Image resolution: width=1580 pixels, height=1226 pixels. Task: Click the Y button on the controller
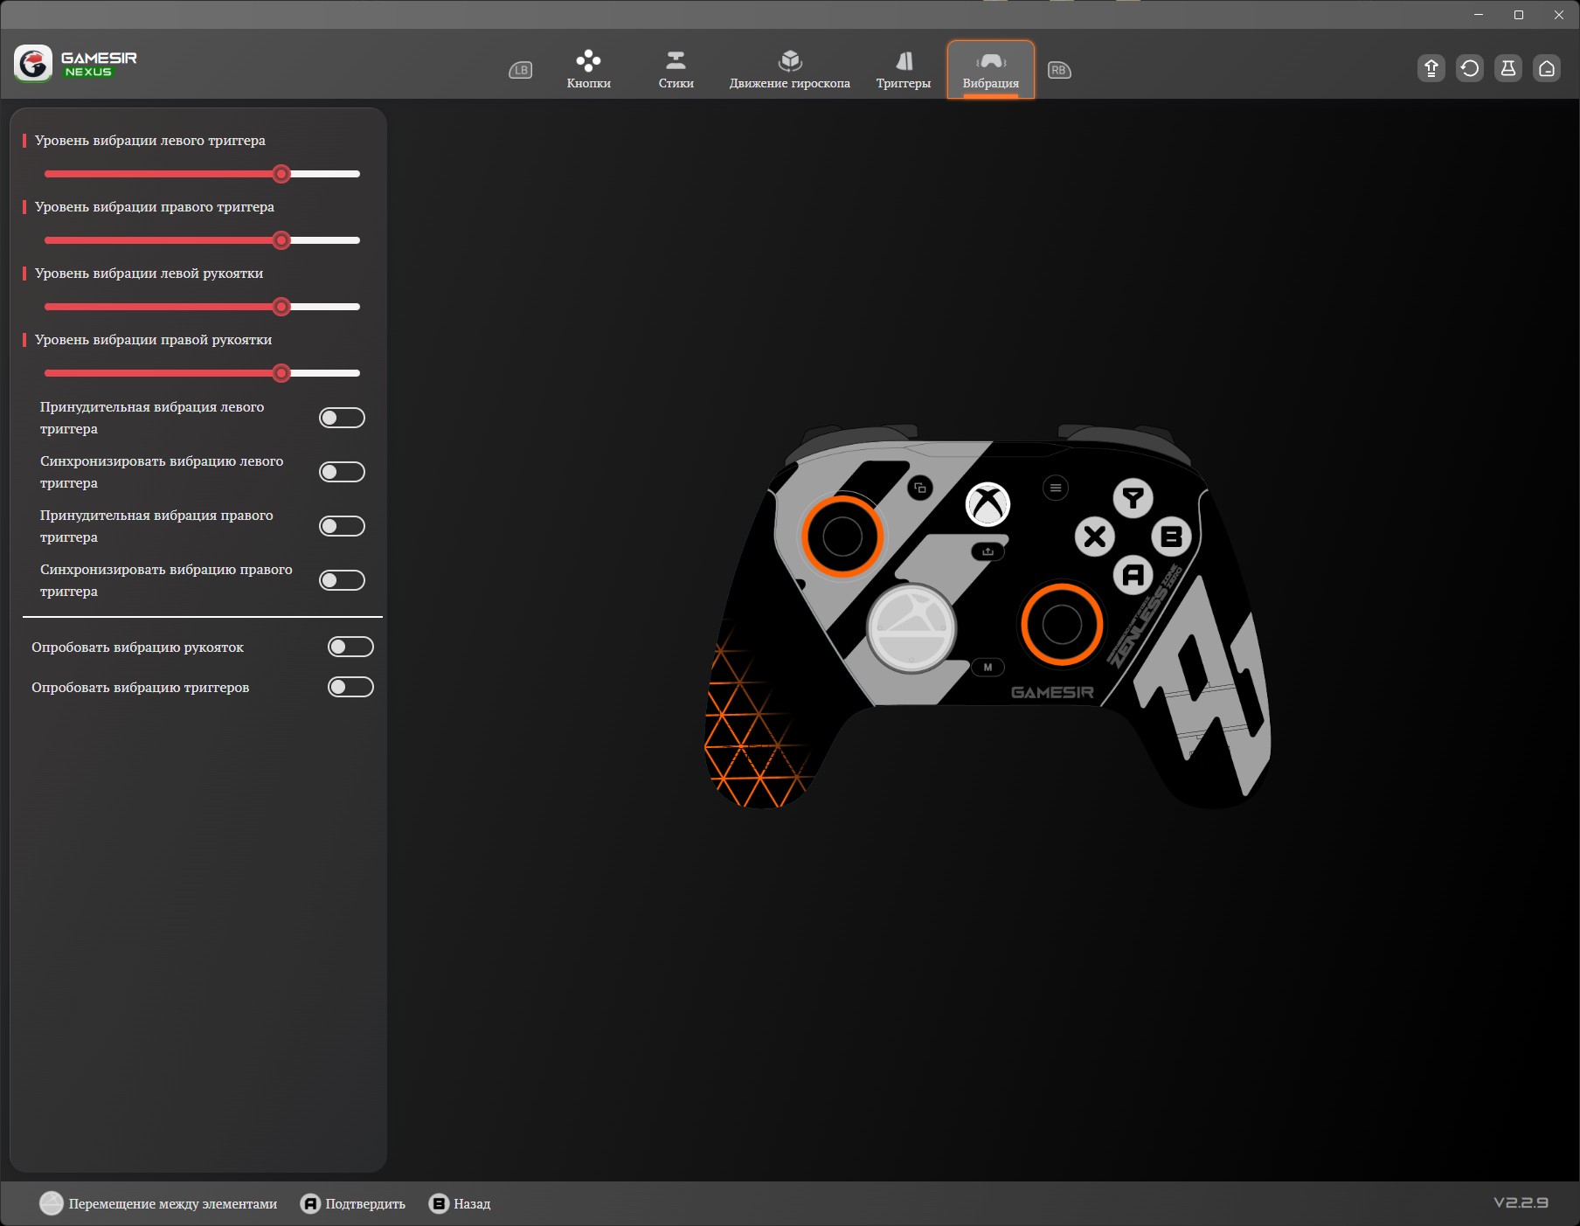pos(1133,498)
